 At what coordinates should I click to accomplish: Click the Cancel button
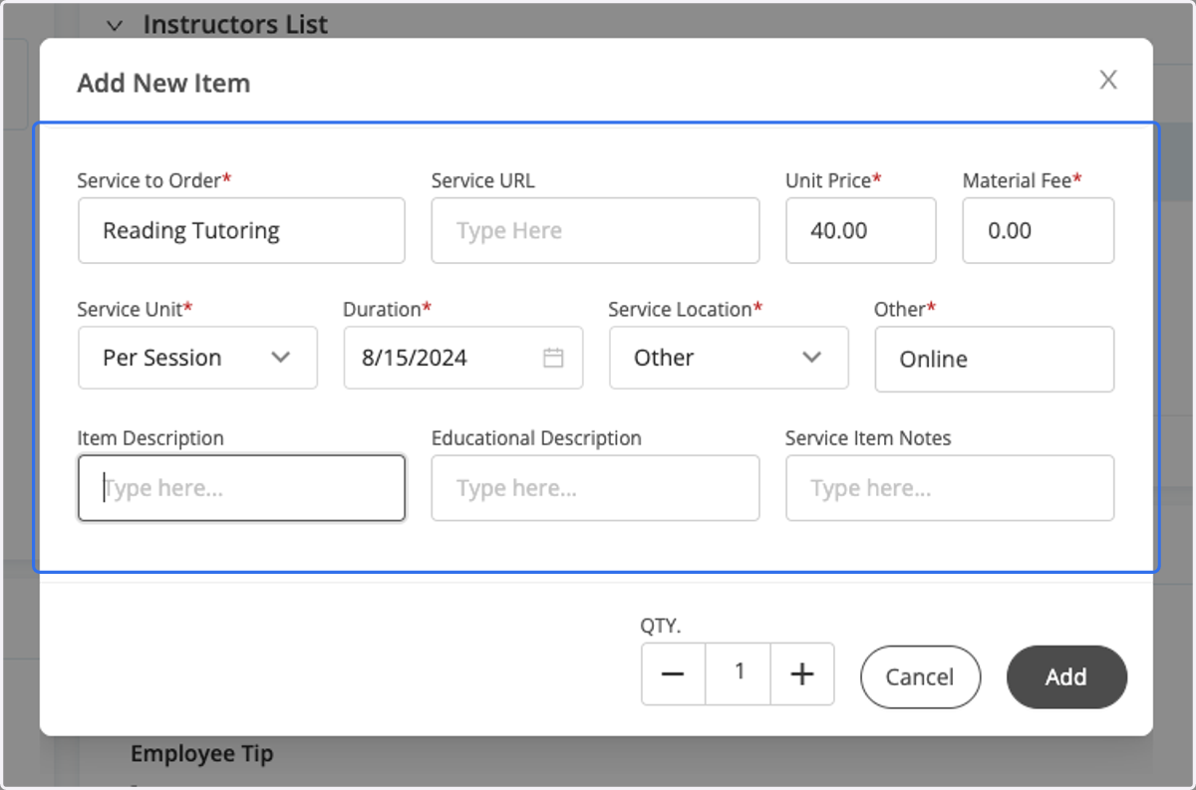920,677
